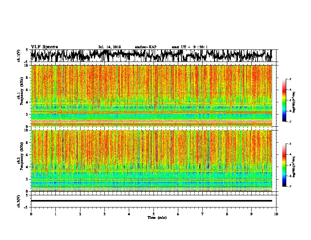
Task: Click the "ch.1(V)" axis label
Action: point(18,56)
